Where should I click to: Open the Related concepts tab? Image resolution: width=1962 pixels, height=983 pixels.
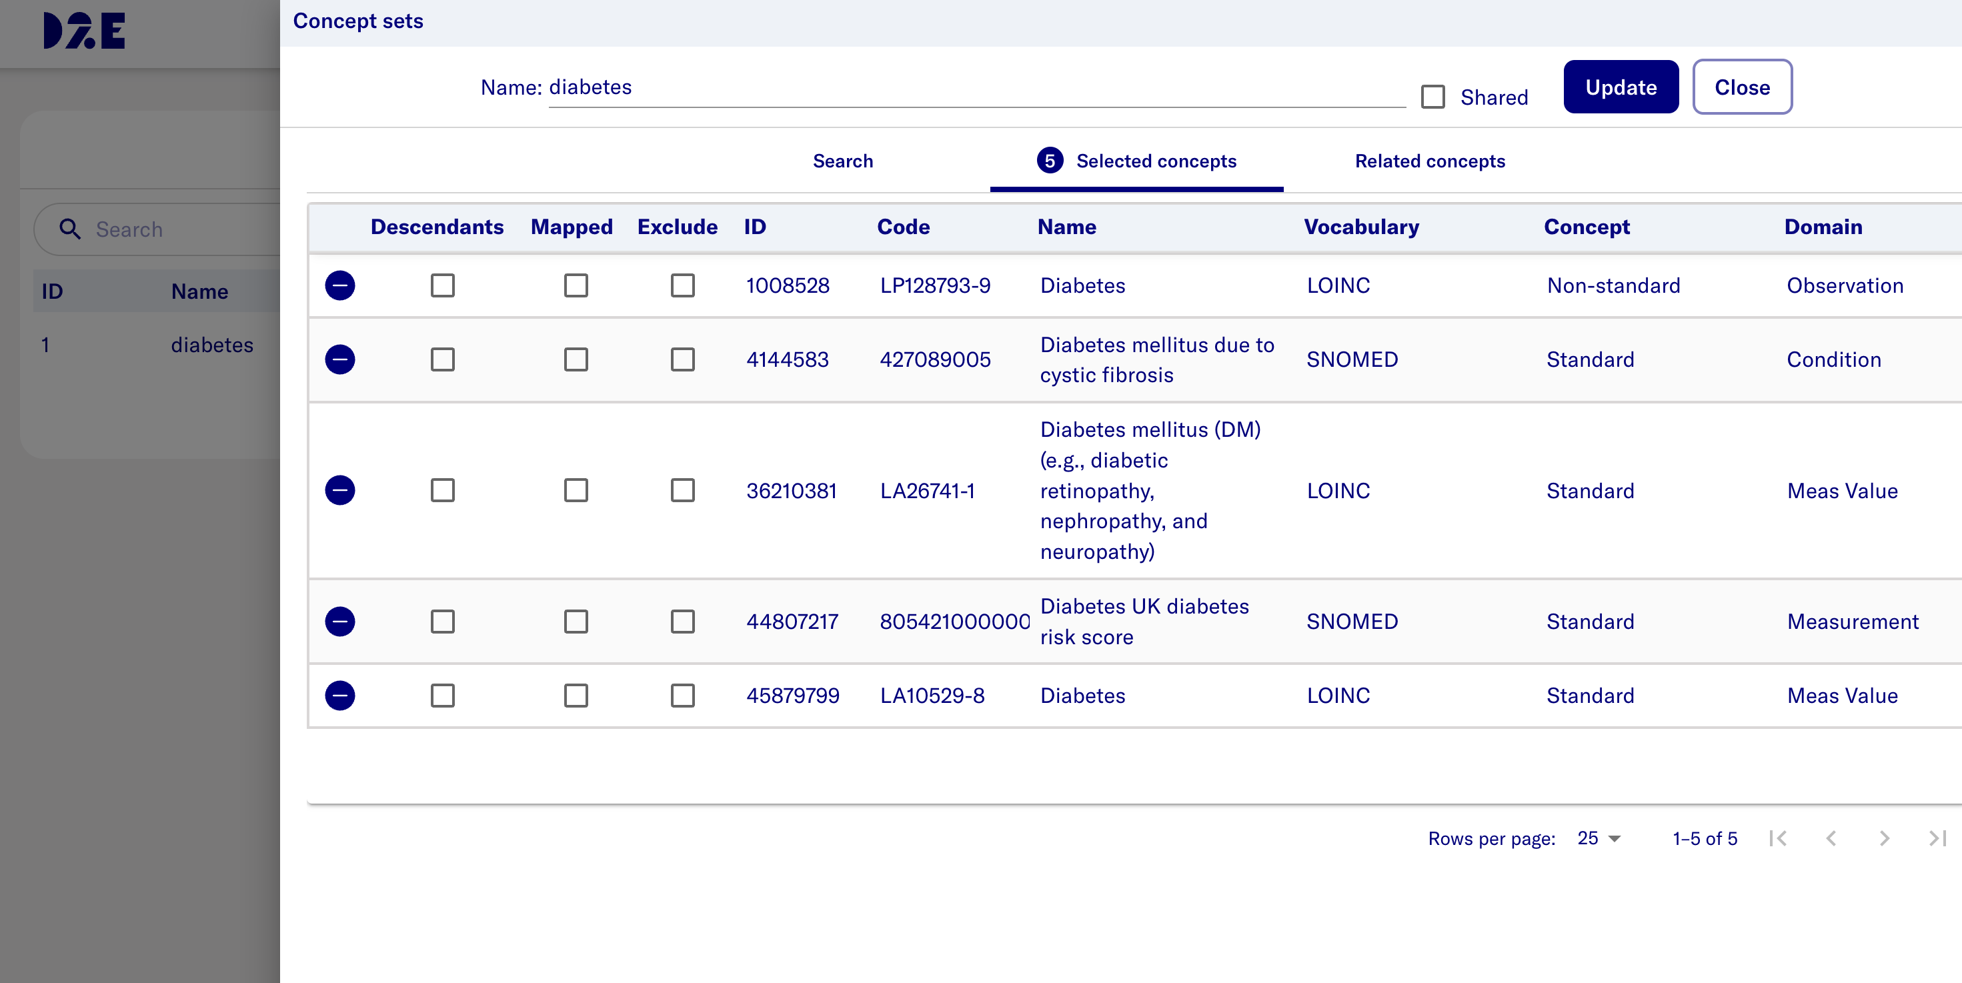tap(1430, 161)
